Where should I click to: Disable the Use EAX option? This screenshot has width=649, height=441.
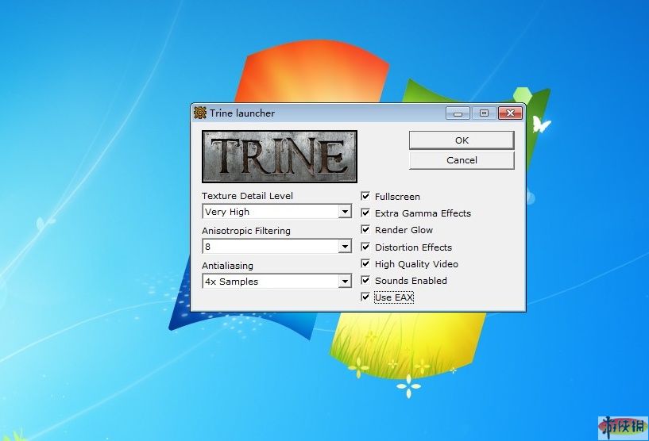[365, 297]
